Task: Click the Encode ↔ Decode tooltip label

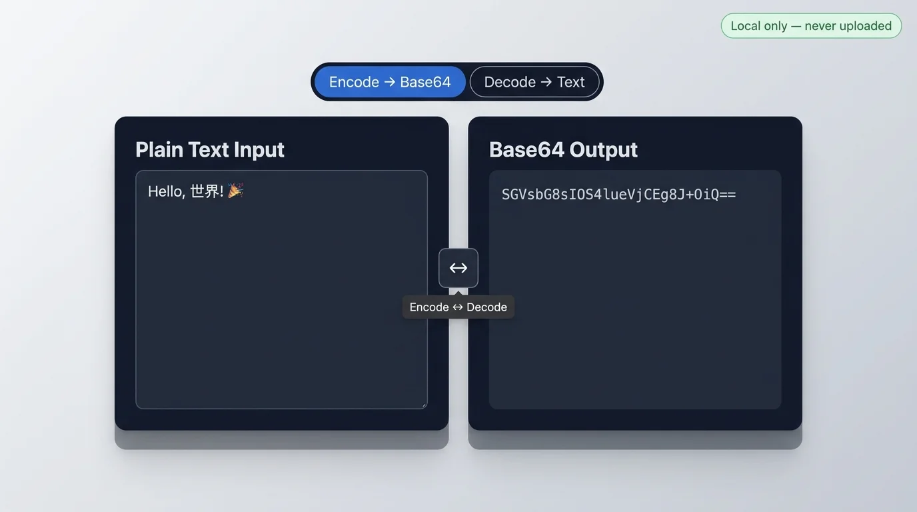Action: (458, 307)
